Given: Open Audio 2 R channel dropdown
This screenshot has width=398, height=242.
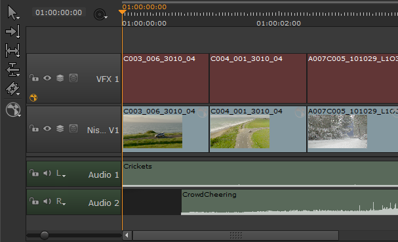Looking at the screenshot, I should pyautogui.click(x=61, y=201).
